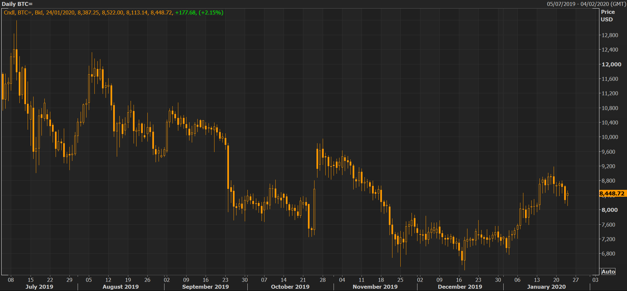The width and height of the screenshot is (627, 291).
Task: Click the 05 August date tick label
Action: tap(89, 280)
